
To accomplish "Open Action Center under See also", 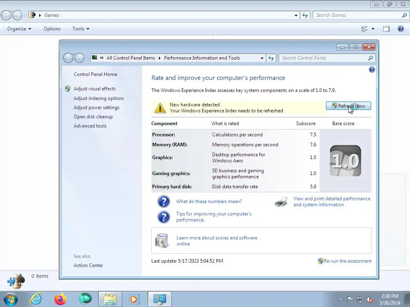I will 88,265.
